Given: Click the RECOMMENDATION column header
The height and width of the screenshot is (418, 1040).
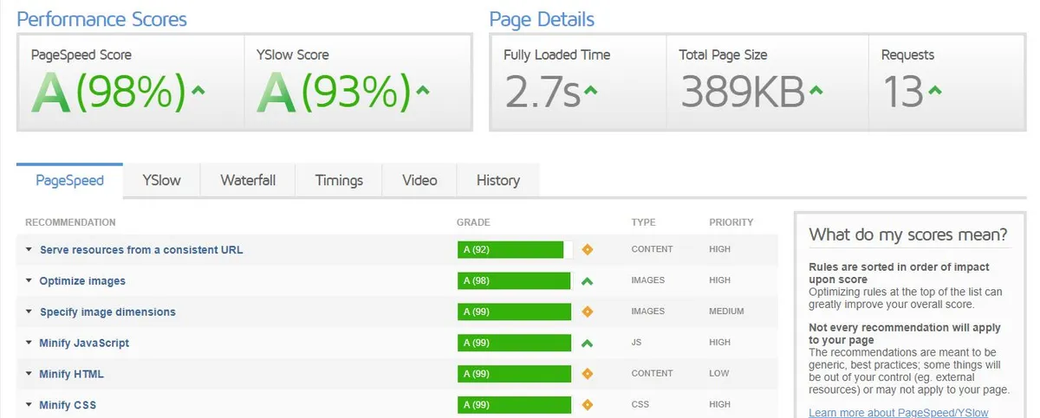Looking at the screenshot, I should click(x=70, y=223).
